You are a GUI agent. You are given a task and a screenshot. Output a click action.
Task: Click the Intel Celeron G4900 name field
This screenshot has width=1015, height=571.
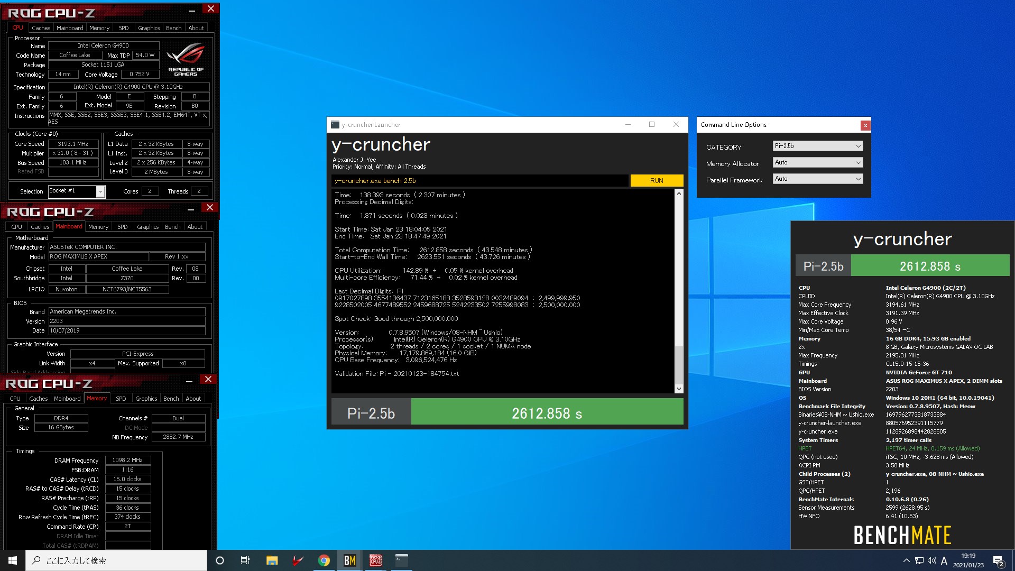(x=104, y=45)
